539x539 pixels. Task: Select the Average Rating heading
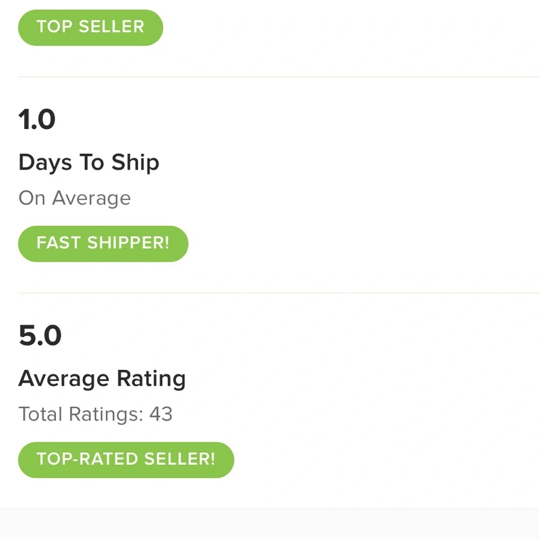[102, 378]
